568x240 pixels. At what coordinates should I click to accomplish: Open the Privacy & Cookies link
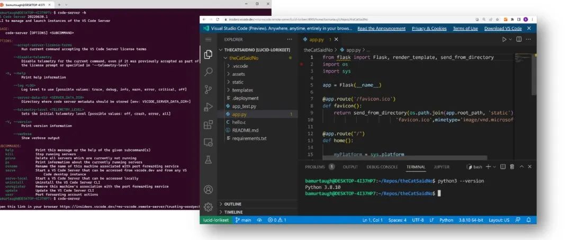tap(429, 28)
